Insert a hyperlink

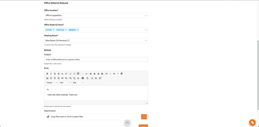(107, 74)
